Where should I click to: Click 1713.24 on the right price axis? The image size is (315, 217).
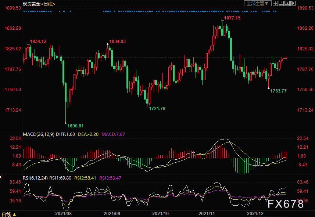pyautogui.click(x=305, y=110)
